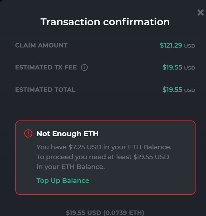Screen dimensions: 206x216
Task: Click the info icon beside Estimated TX Fee
Action: 84,68
